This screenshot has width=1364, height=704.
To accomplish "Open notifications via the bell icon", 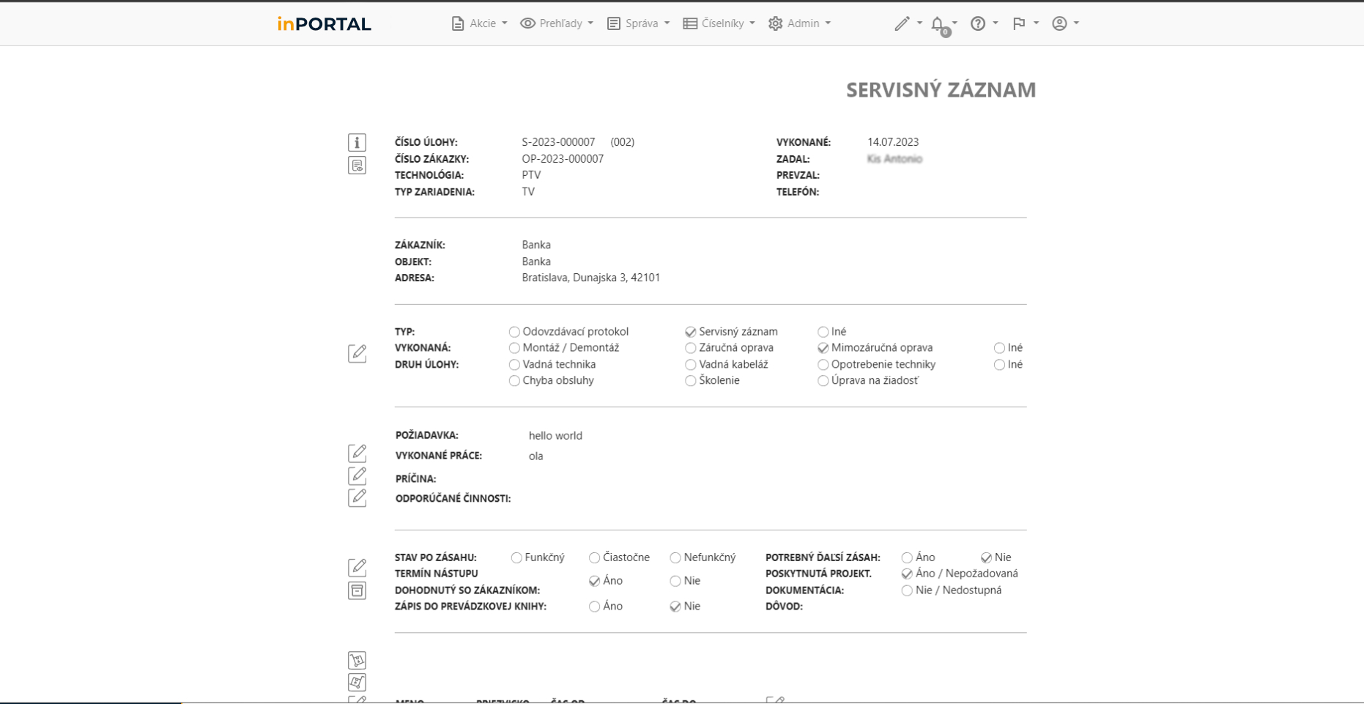I will pos(938,24).
